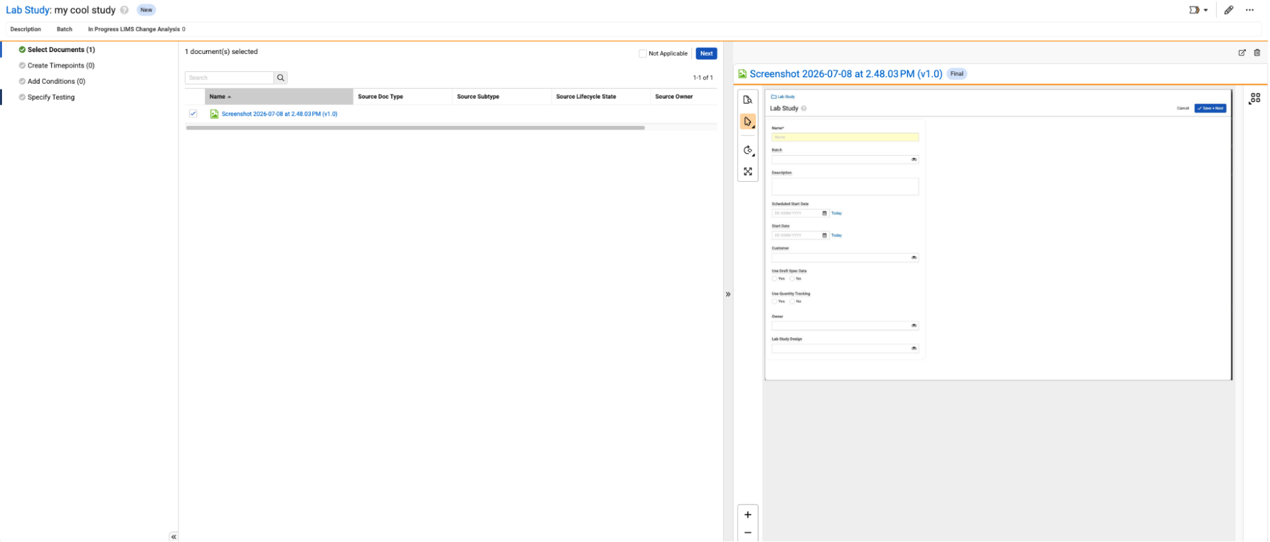Click the pencil edit icon in header
The width and height of the screenshot is (1270, 542).
pyautogui.click(x=1229, y=10)
